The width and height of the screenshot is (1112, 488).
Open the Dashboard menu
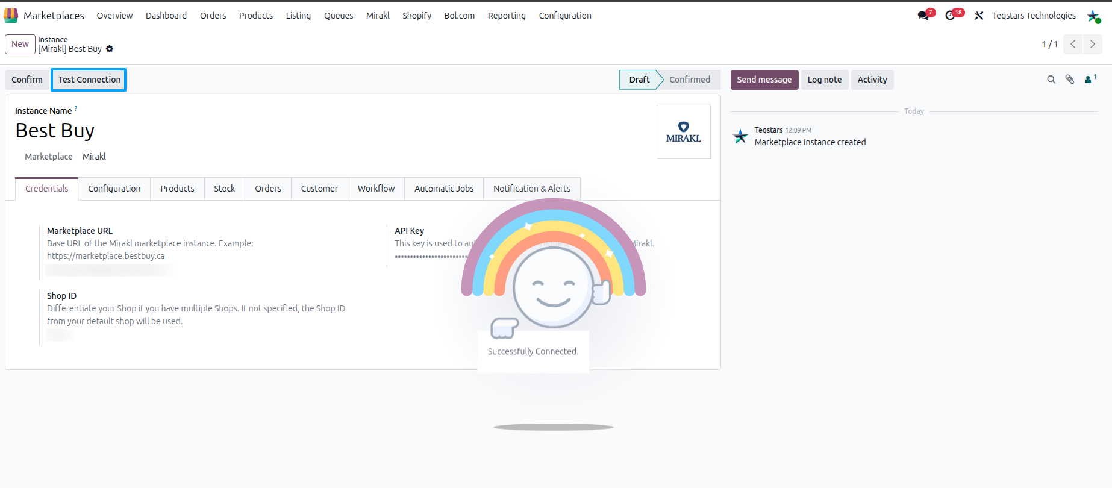pos(166,16)
